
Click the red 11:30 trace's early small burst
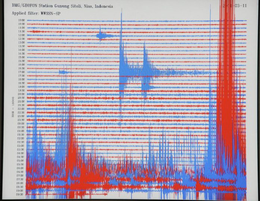(35, 32)
